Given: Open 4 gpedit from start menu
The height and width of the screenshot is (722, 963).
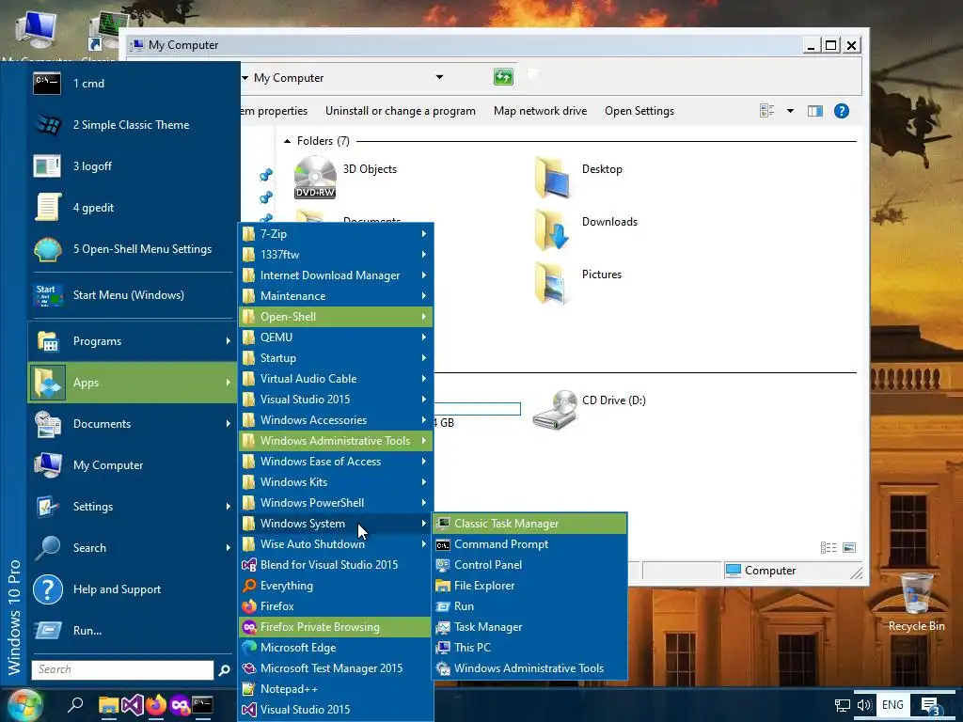Looking at the screenshot, I should [132, 208].
